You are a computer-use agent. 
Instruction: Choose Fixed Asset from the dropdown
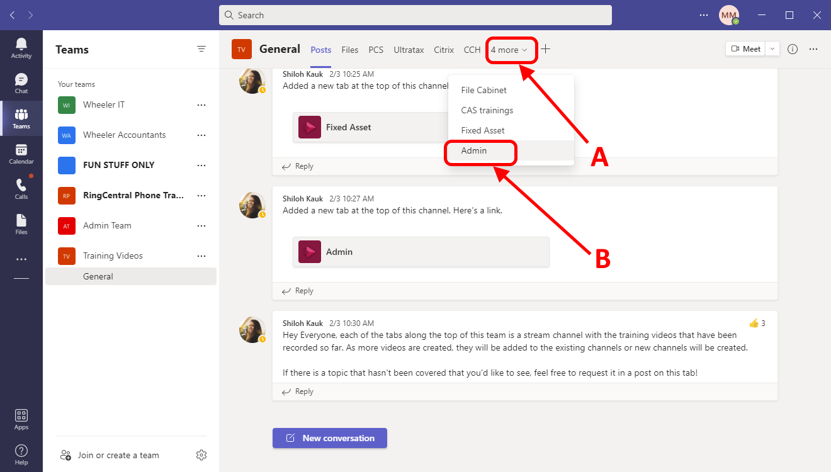(511, 130)
